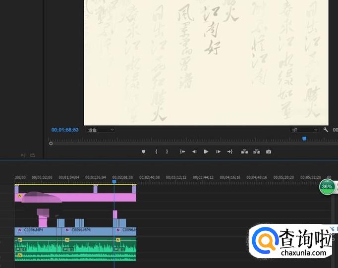
Task: Click the blue playhead on the Program monitor scrub bar
Action: pyautogui.click(x=304, y=139)
